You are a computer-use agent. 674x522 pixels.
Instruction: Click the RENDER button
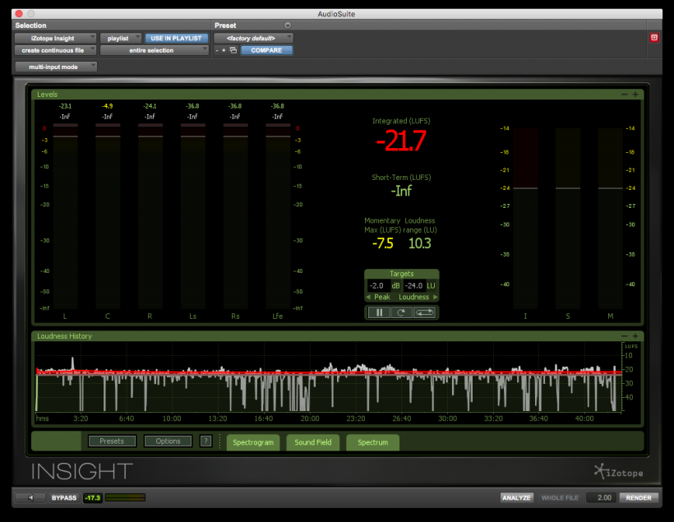(639, 497)
